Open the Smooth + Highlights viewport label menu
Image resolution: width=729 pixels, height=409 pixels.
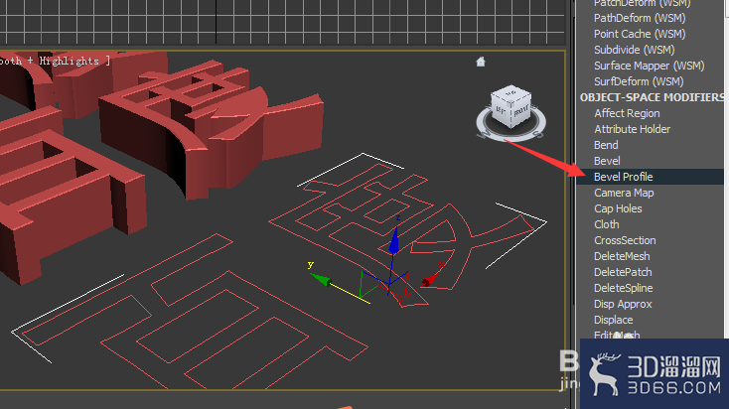click(55, 61)
